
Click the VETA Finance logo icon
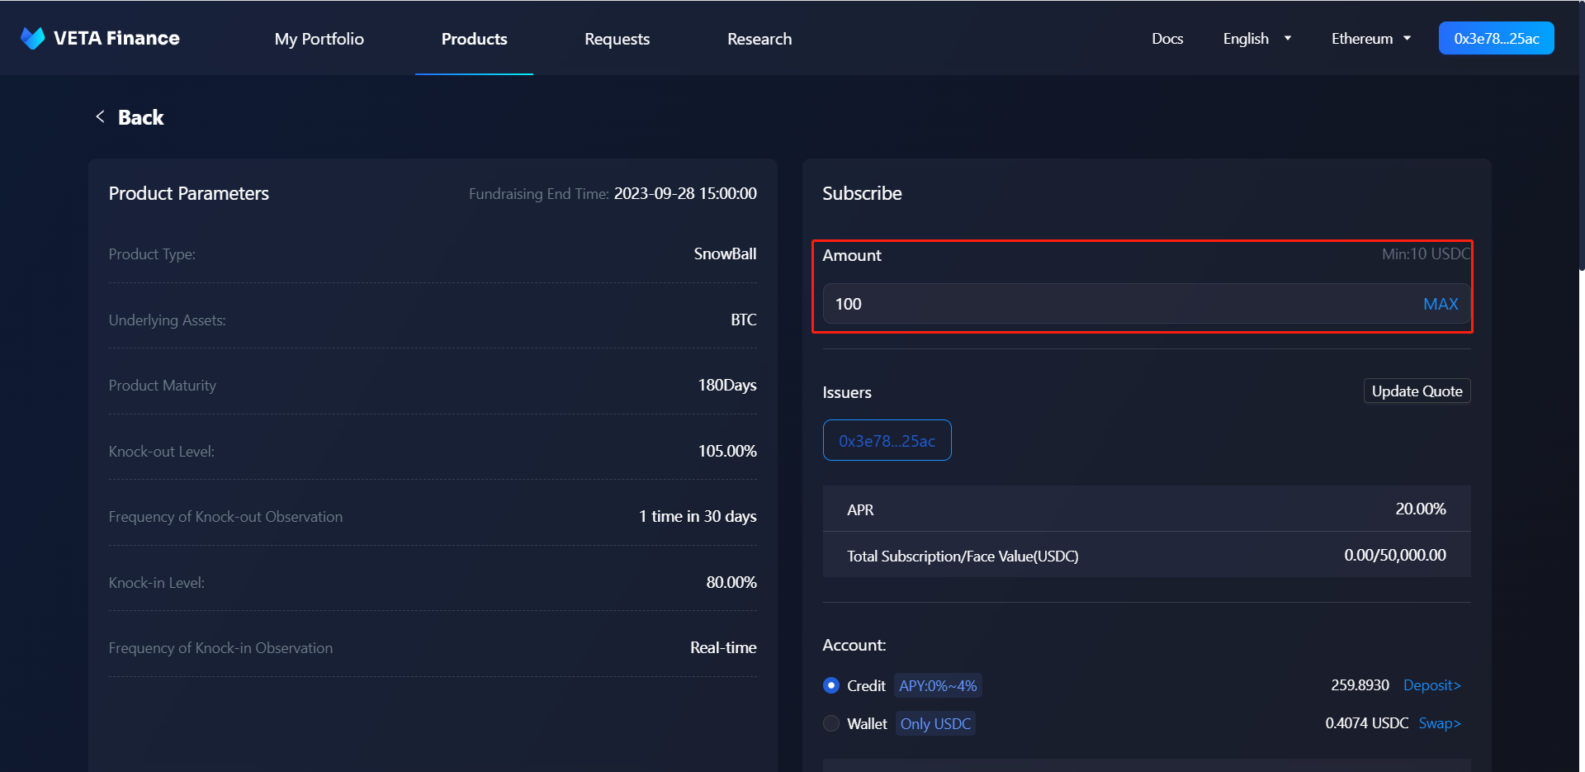[33, 38]
